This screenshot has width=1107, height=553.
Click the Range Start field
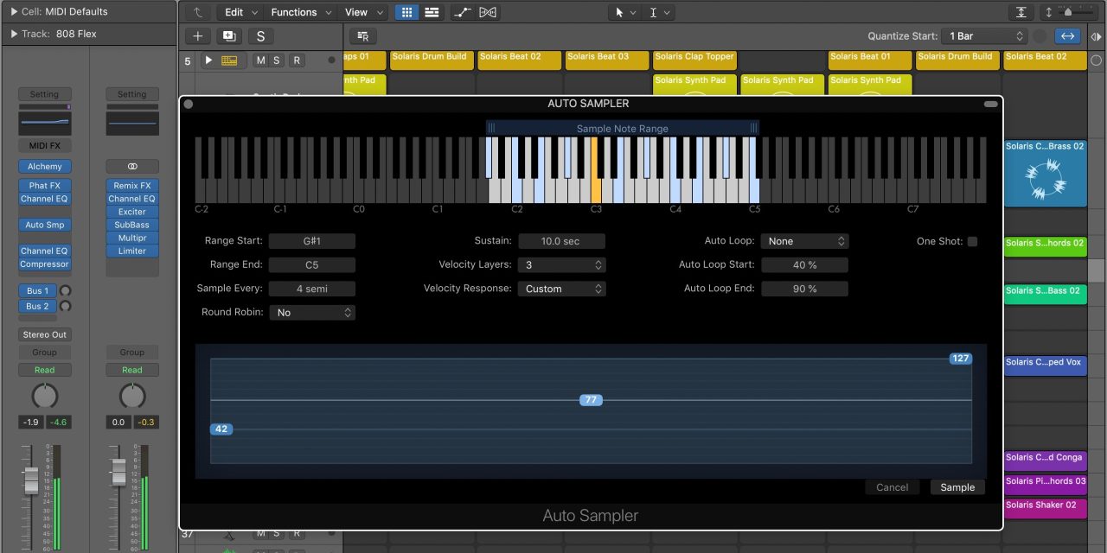(311, 242)
